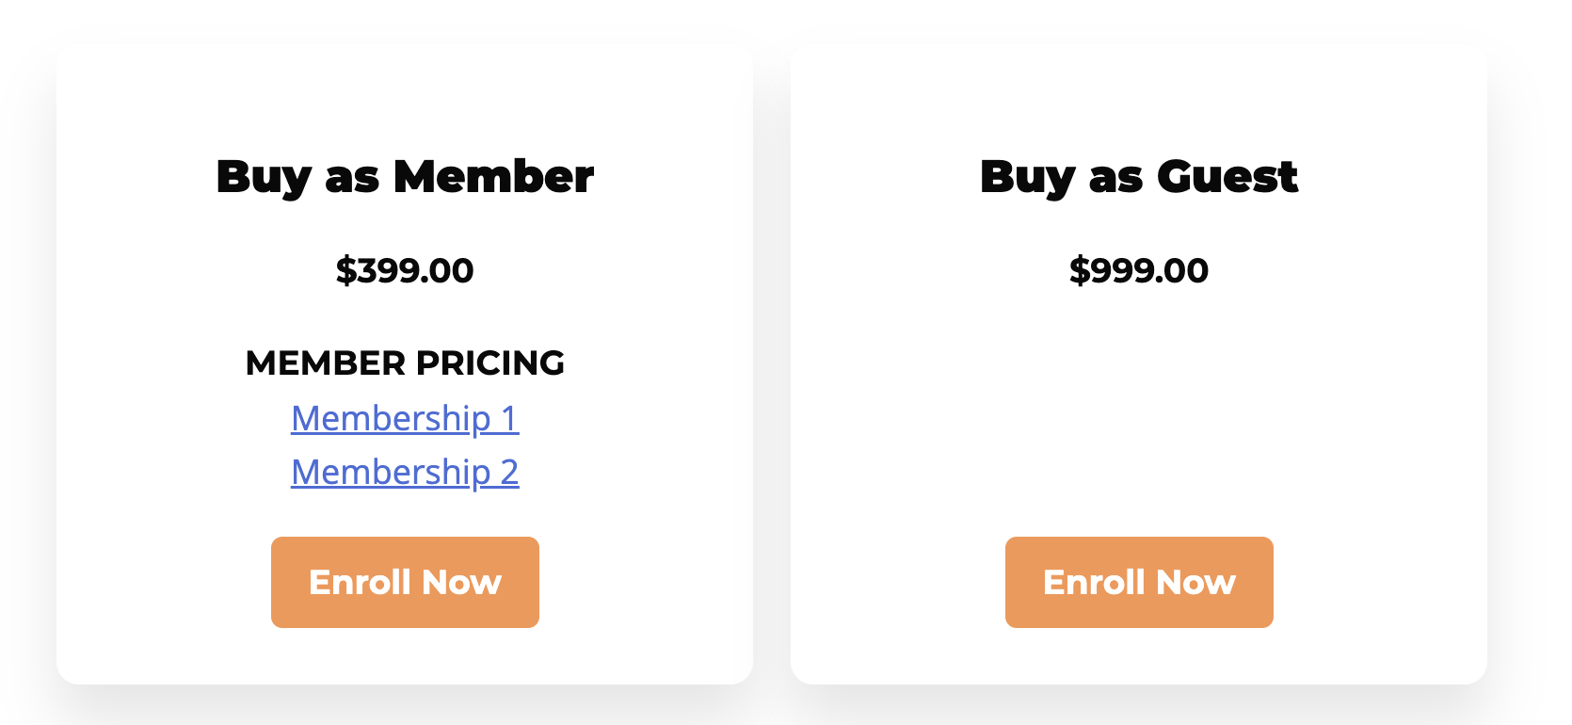Click the price shown in the member card
This screenshot has height=725, width=1572.
pyautogui.click(x=405, y=270)
